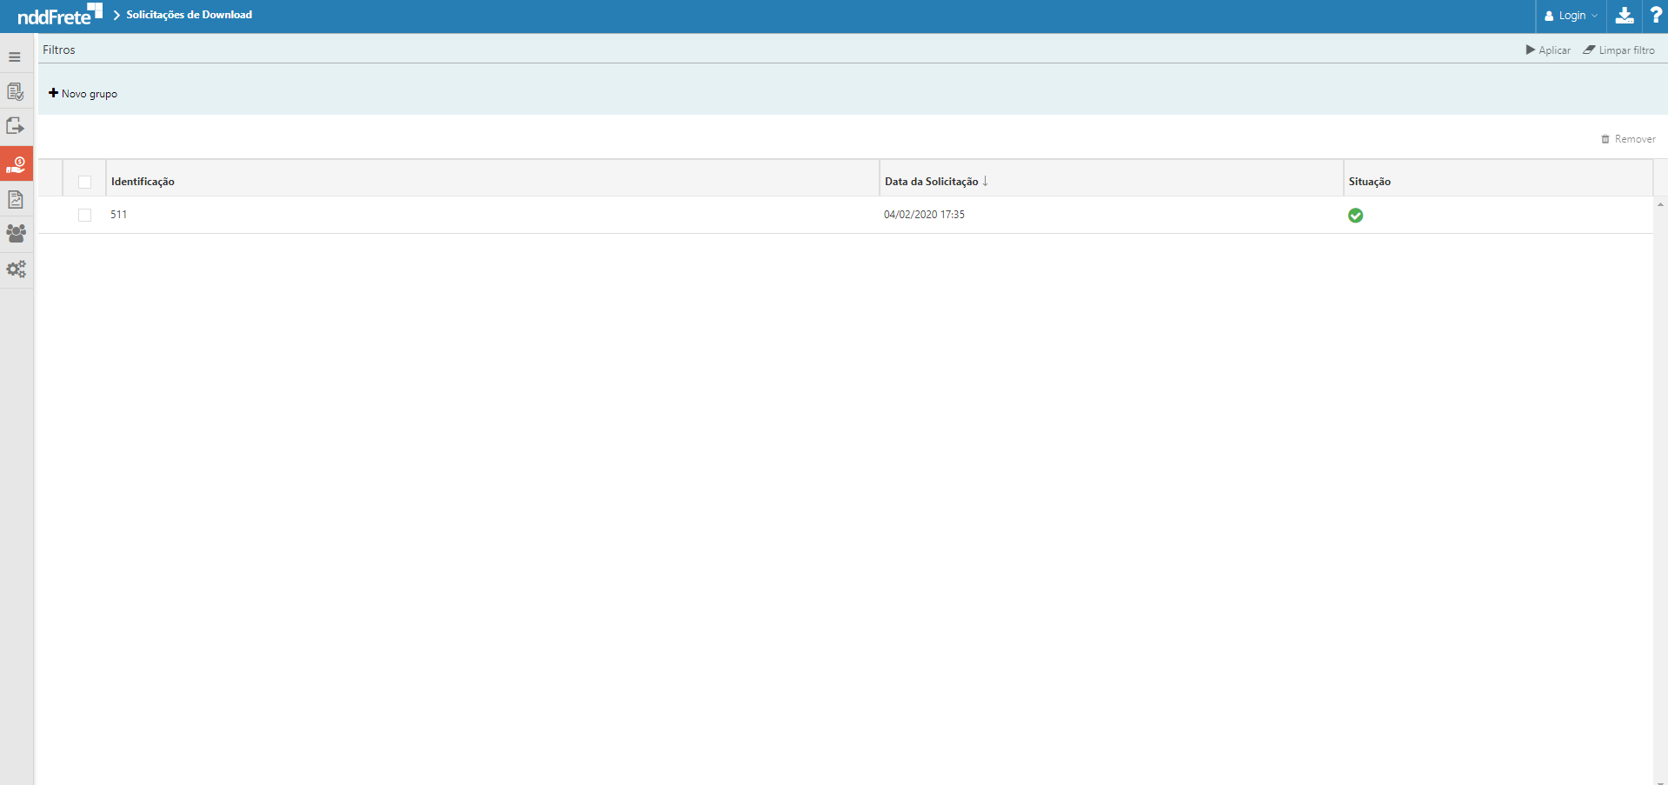Click the date 04/02/2020 17:35
Viewport: 1668px width, 785px height.
pos(924,215)
